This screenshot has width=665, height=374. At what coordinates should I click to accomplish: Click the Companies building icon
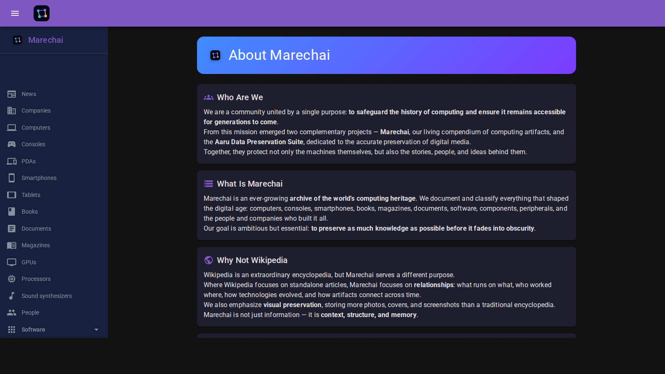point(12,111)
